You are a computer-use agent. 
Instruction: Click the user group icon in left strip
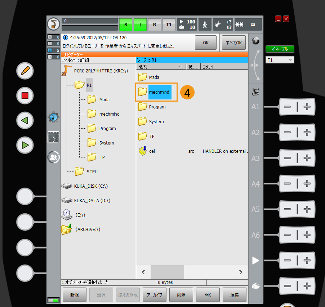(x=53, y=157)
